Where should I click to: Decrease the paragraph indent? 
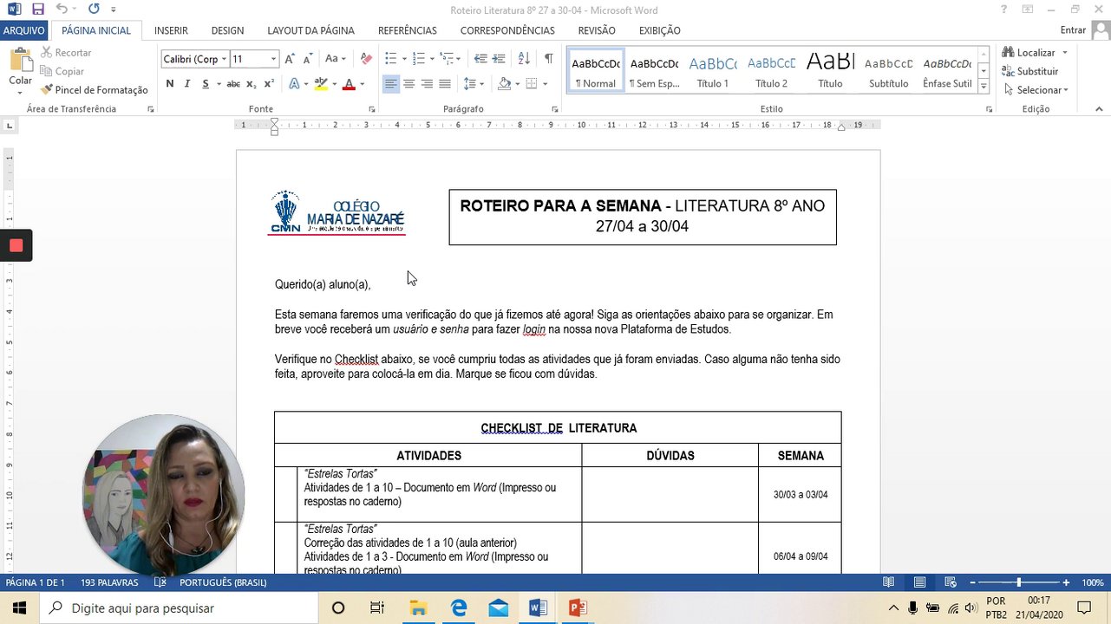coord(480,59)
